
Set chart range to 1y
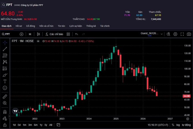(41, 125)
